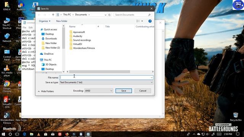Open the VirtualDJ 2018 desktop shortcut

(x=7, y=102)
